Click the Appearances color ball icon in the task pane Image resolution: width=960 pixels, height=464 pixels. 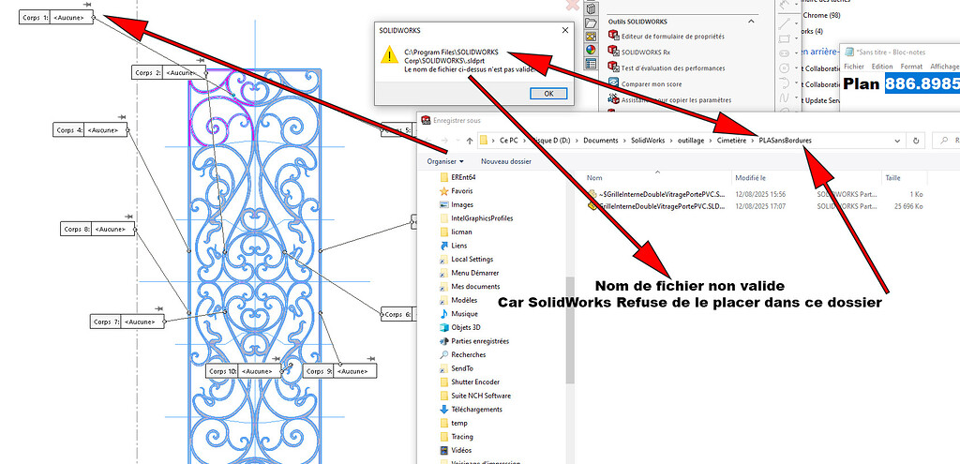[x=591, y=50]
